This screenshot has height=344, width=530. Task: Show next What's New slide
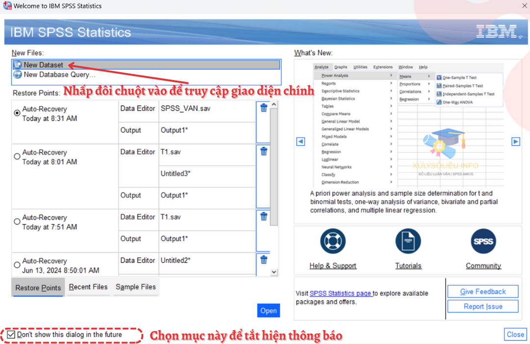(x=515, y=142)
